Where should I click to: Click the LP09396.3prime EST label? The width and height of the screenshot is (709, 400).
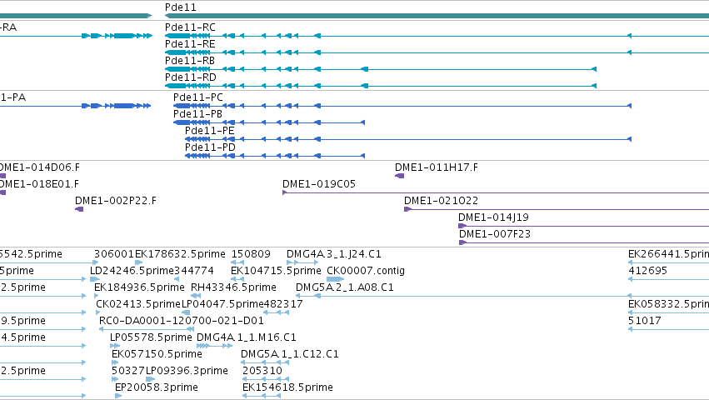click(x=187, y=372)
